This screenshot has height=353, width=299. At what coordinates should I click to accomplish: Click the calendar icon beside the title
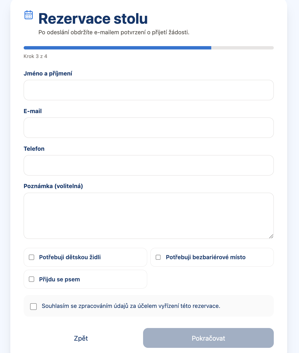tap(29, 15)
